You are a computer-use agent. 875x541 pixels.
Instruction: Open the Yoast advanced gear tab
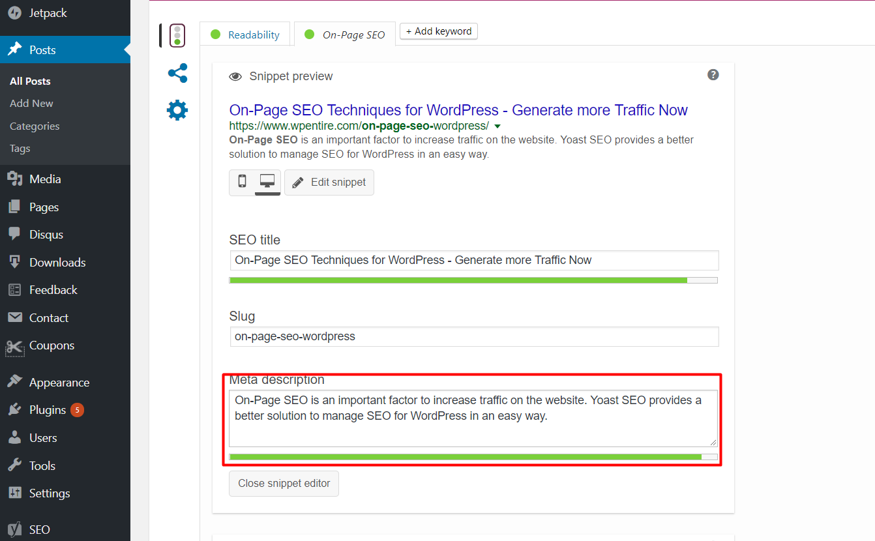(x=177, y=110)
